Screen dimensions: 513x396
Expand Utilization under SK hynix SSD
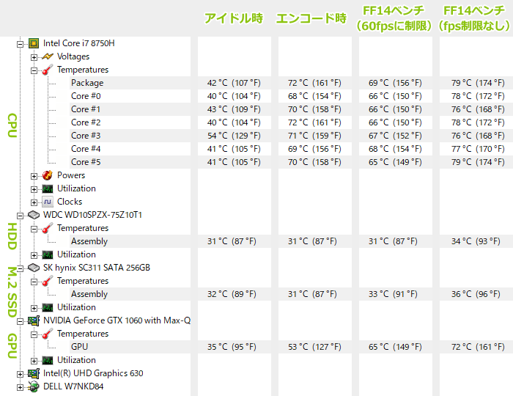coord(34,308)
